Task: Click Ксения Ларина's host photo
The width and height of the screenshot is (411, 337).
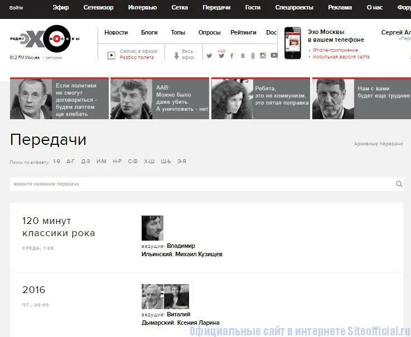Action: click(x=176, y=297)
